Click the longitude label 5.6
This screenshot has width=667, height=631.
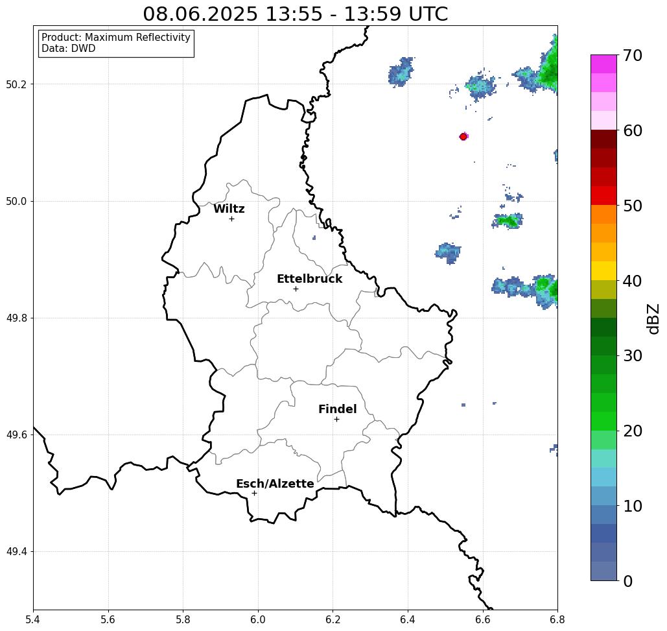coord(108,619)
